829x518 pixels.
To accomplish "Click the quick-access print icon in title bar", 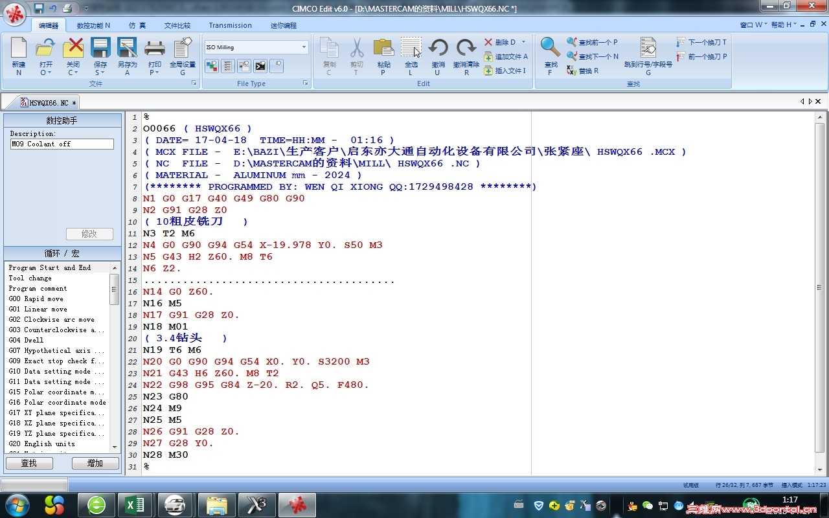I will tap(67, 8).
